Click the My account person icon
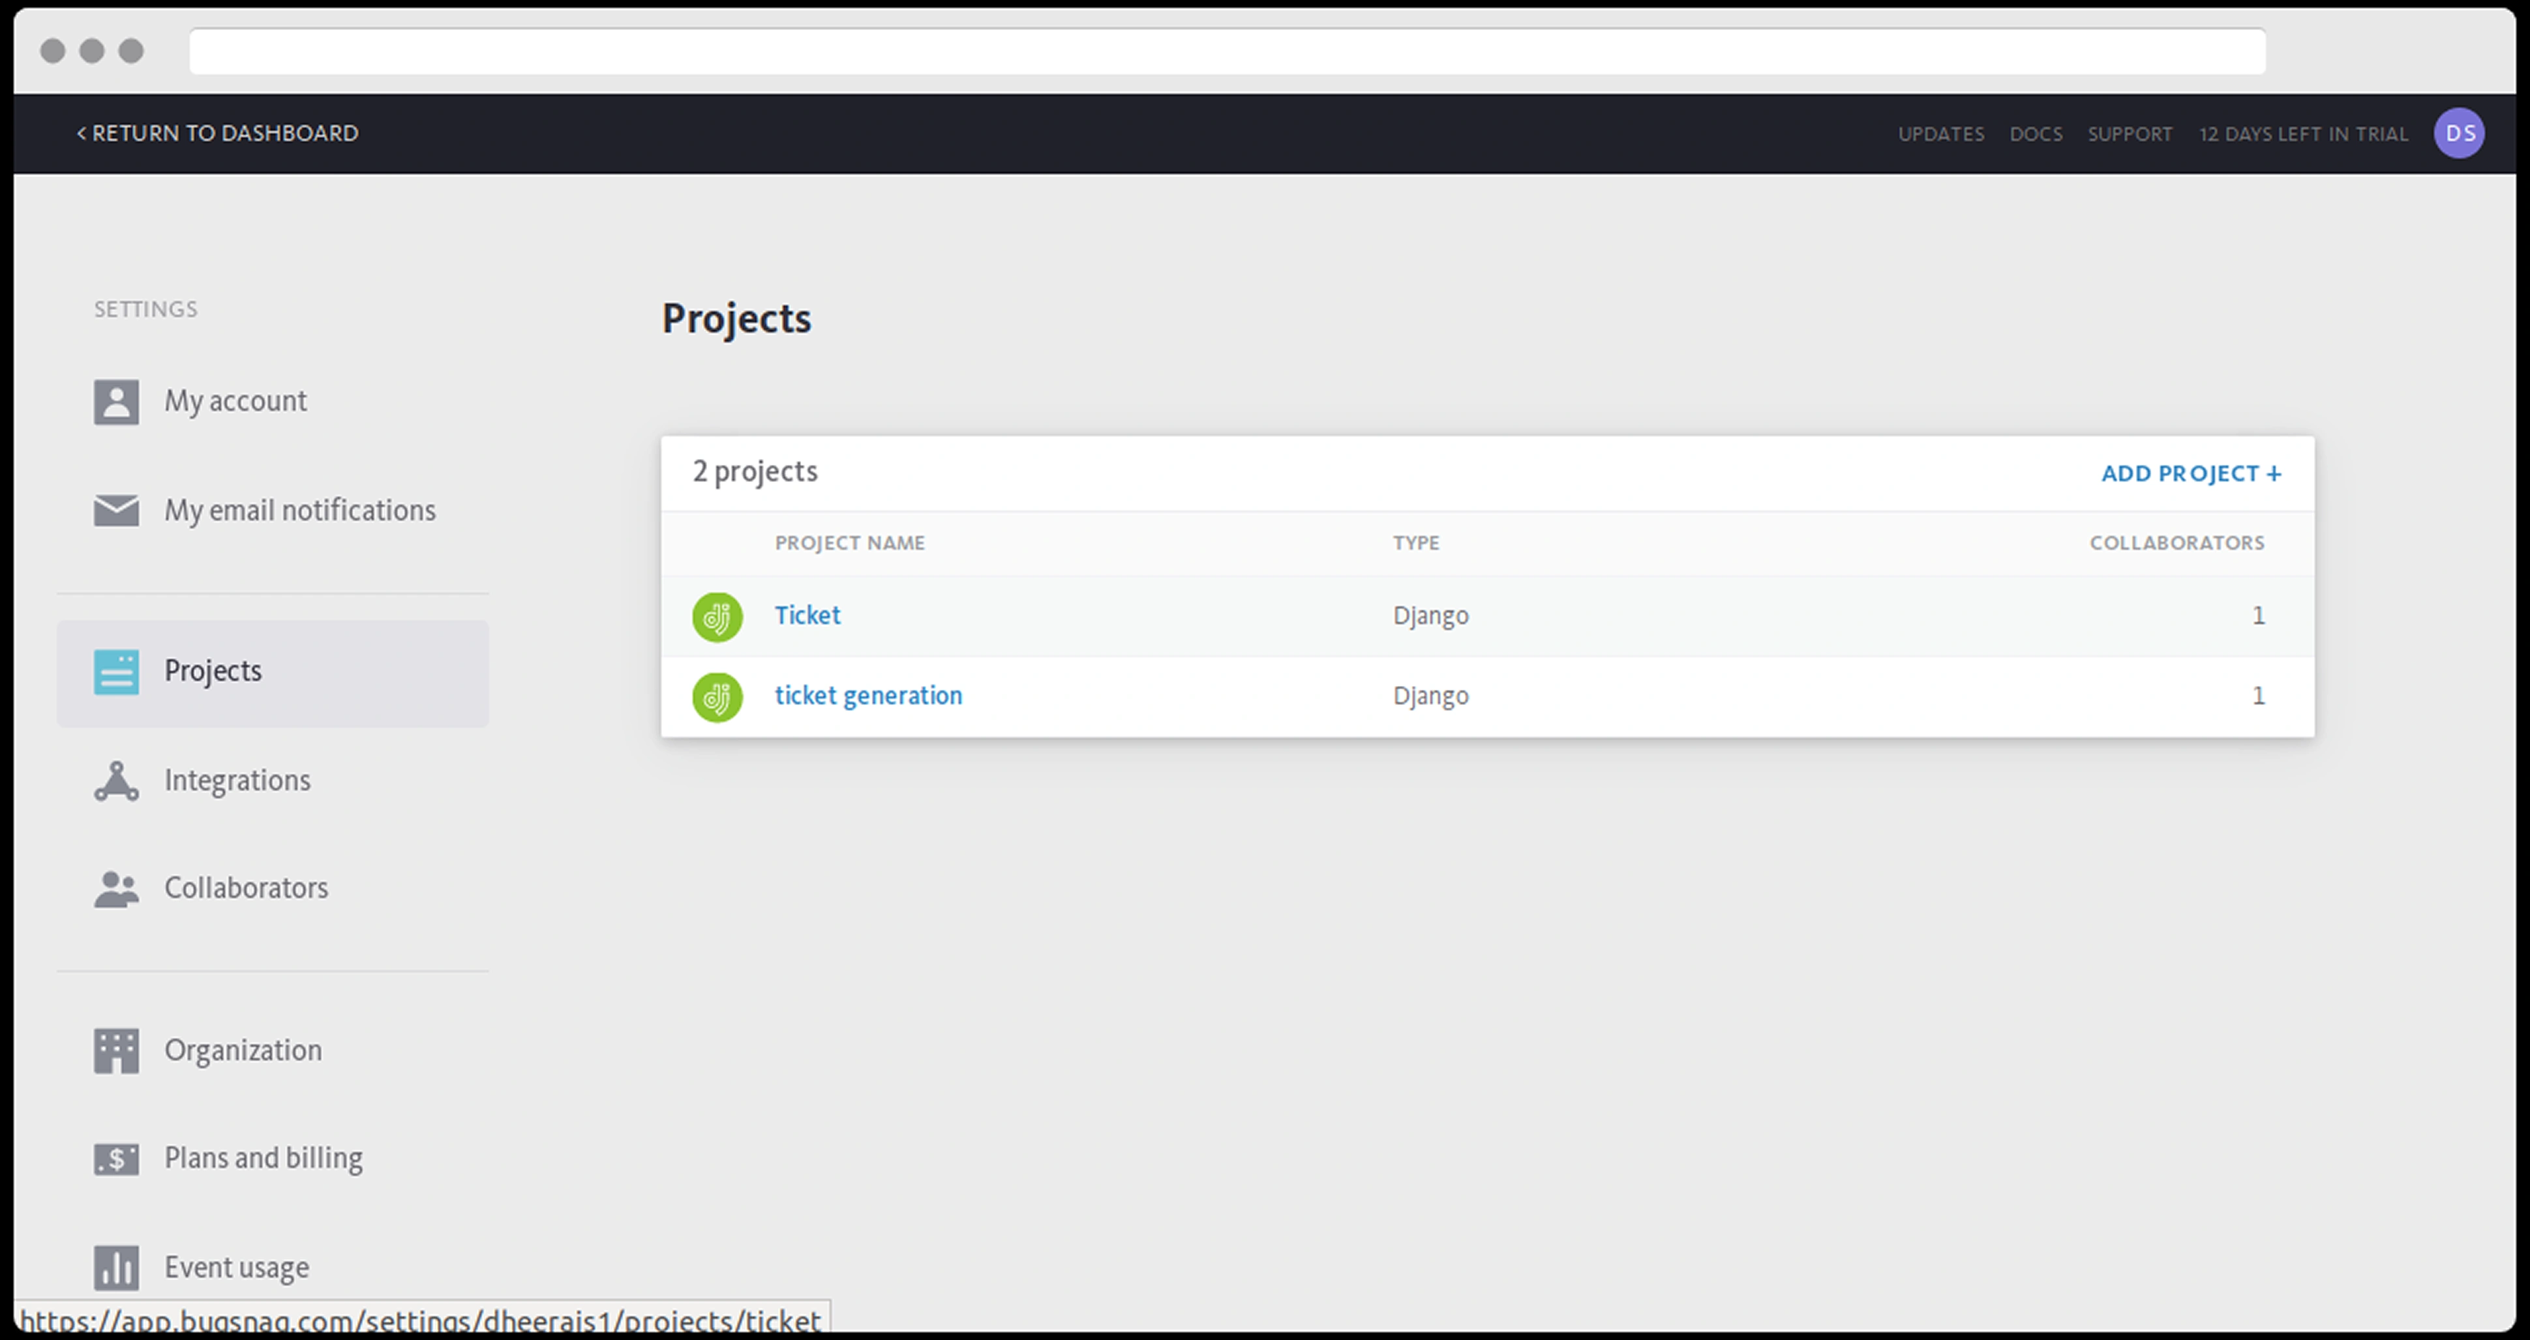 click(116, 402)
